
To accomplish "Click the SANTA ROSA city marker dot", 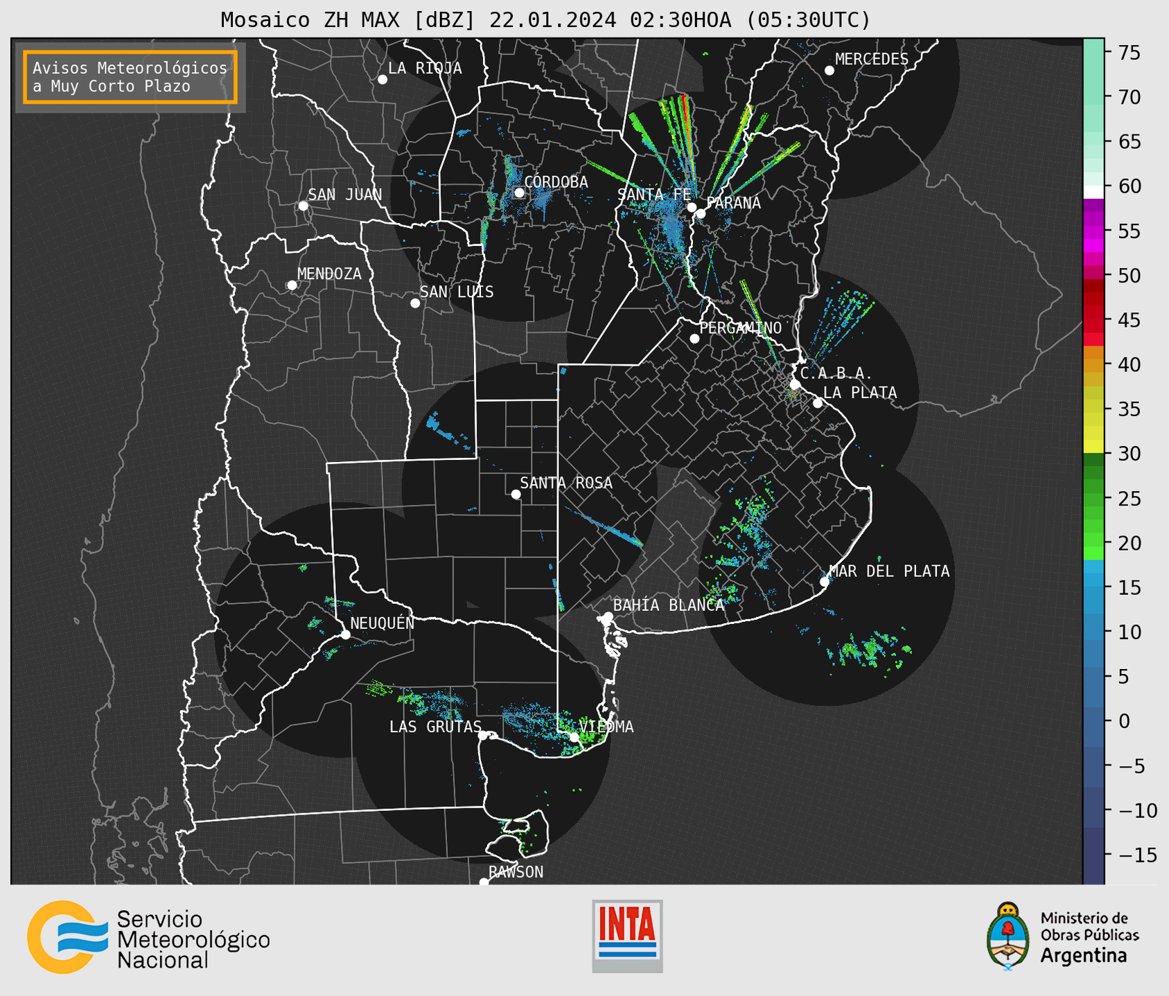I will pos(516,494).
